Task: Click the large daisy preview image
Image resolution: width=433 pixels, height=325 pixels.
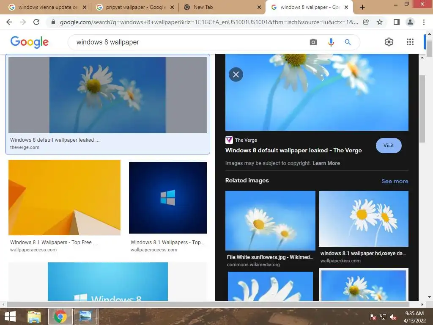Action: pos(317,92)
